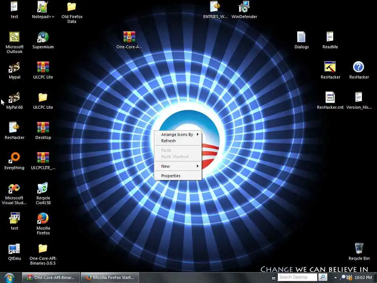Open Properties from context menu
Screen dimensions: 377x283
(x=178, y=176)
